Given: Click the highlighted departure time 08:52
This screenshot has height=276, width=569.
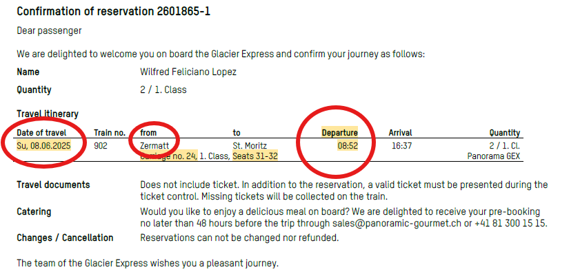Looking at the screenshot, I should [x=348, y=146].
